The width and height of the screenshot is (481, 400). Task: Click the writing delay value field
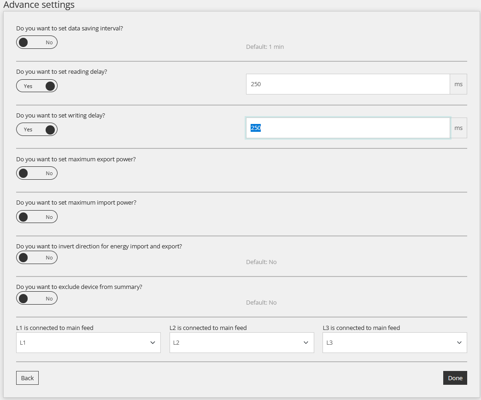[x=348, y=128]
